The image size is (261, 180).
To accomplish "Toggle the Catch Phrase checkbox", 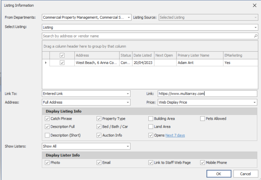I will (x=47, y=118).
